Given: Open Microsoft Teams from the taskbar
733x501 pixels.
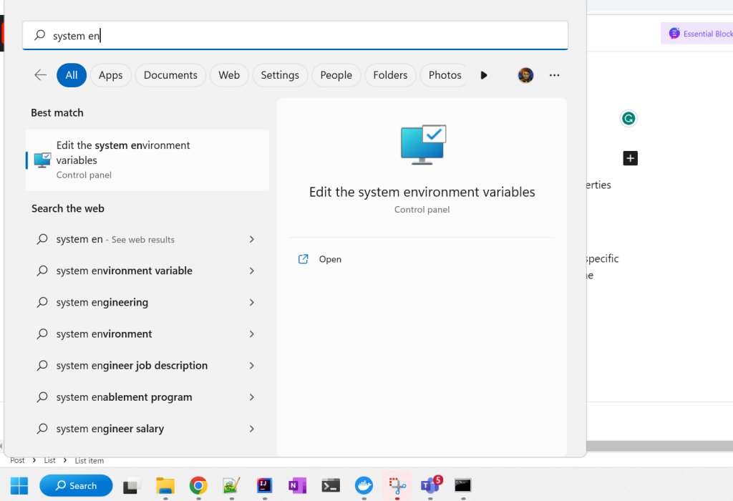Looking at the screenshot, I should click(x=429, y=485).
